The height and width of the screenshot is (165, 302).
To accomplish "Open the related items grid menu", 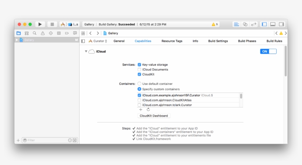I will pyautogui.click(x=83, y=33).
